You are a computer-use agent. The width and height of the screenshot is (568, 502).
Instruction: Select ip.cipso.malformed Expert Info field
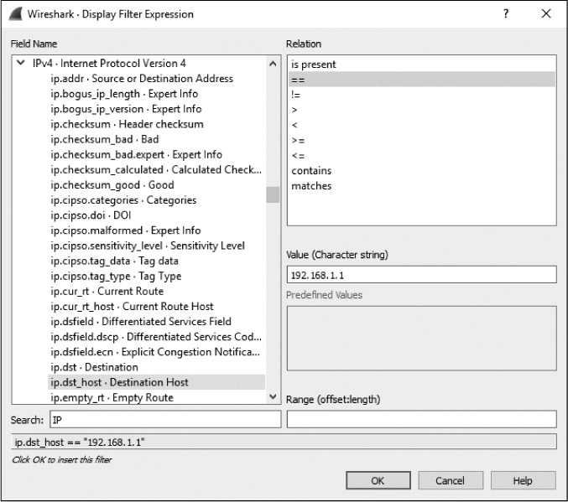click(x=125, y=230)
